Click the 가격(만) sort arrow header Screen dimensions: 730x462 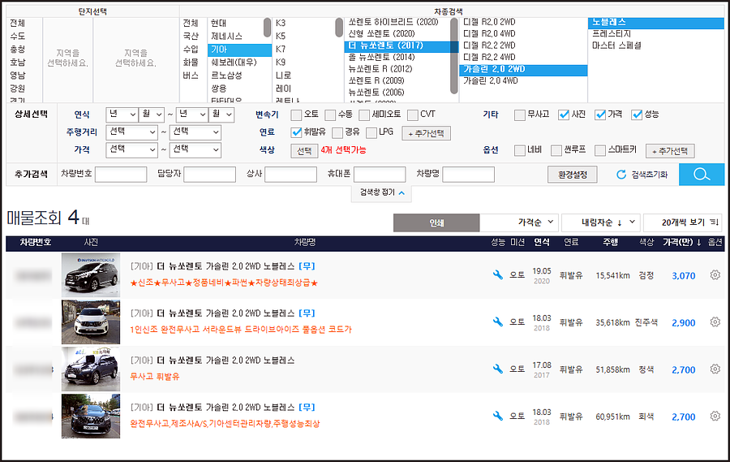coord(682,242)
